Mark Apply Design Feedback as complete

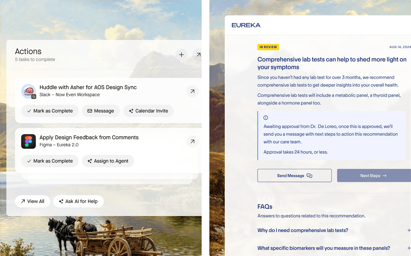[x=50, y=161]
